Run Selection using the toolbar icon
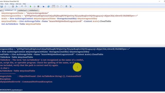This screenshot has width=165, height=93. click(34, 6)
